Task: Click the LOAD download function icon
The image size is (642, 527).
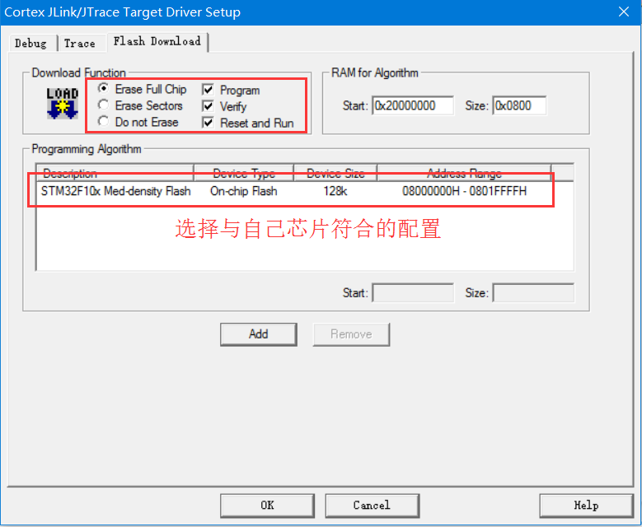Action: click(63, 104)
